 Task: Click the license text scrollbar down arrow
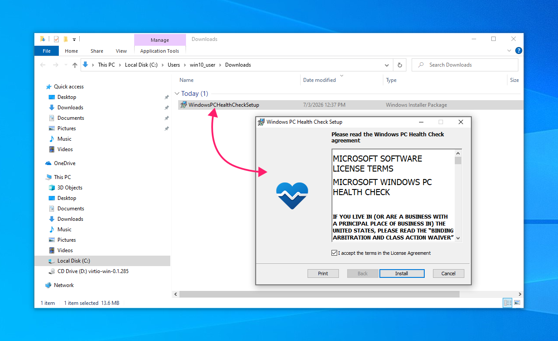(458, 238)
